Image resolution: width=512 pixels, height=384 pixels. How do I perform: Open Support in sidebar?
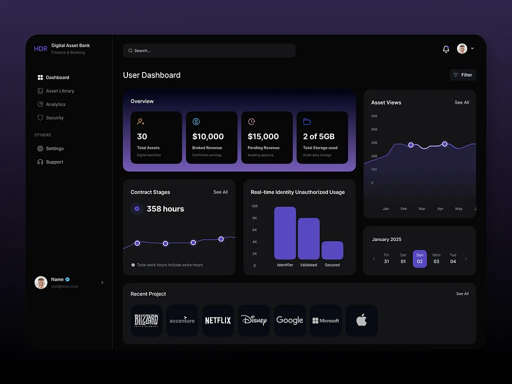tap(50, 161)
